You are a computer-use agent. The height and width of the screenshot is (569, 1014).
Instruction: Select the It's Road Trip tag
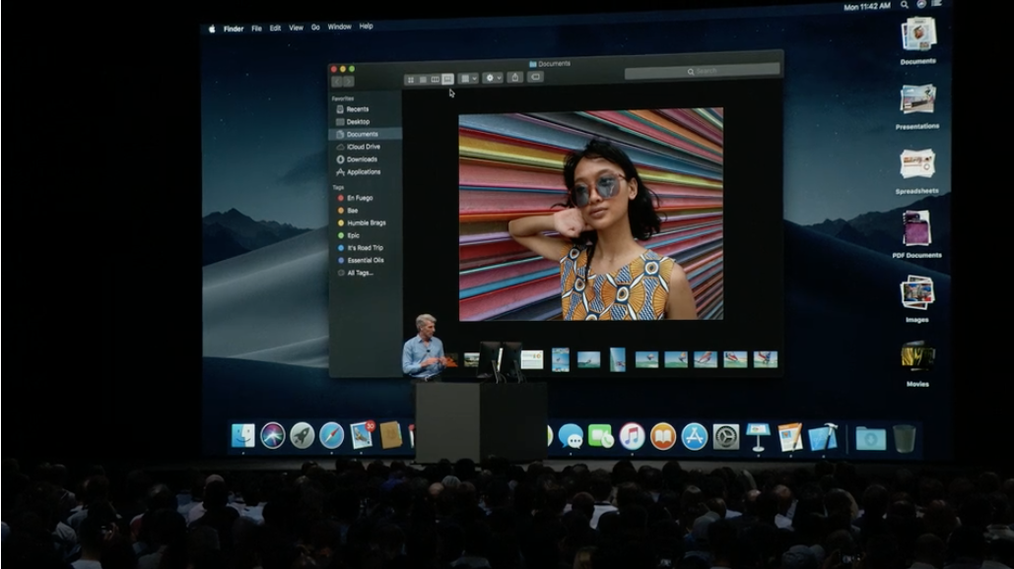click(x=365, y=247)
